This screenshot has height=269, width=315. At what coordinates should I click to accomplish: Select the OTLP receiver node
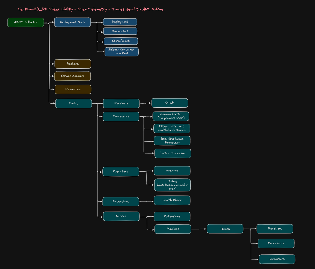click(x=170, y=103)
